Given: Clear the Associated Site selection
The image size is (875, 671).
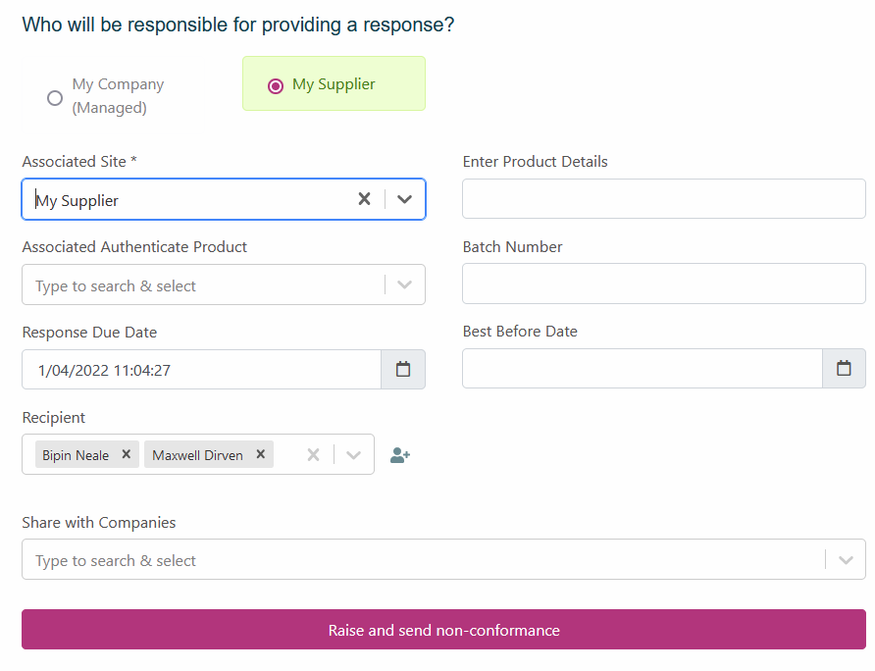Looking at the screenshot, I should click(x=364, y=199).
